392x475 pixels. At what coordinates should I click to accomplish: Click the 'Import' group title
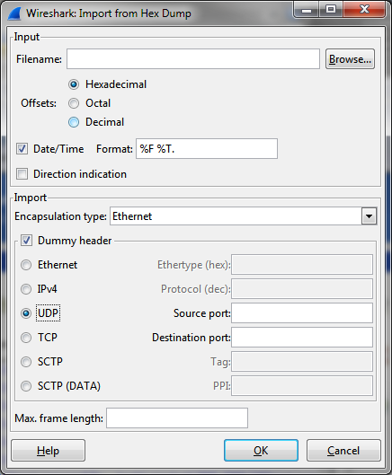coord(31,198)
